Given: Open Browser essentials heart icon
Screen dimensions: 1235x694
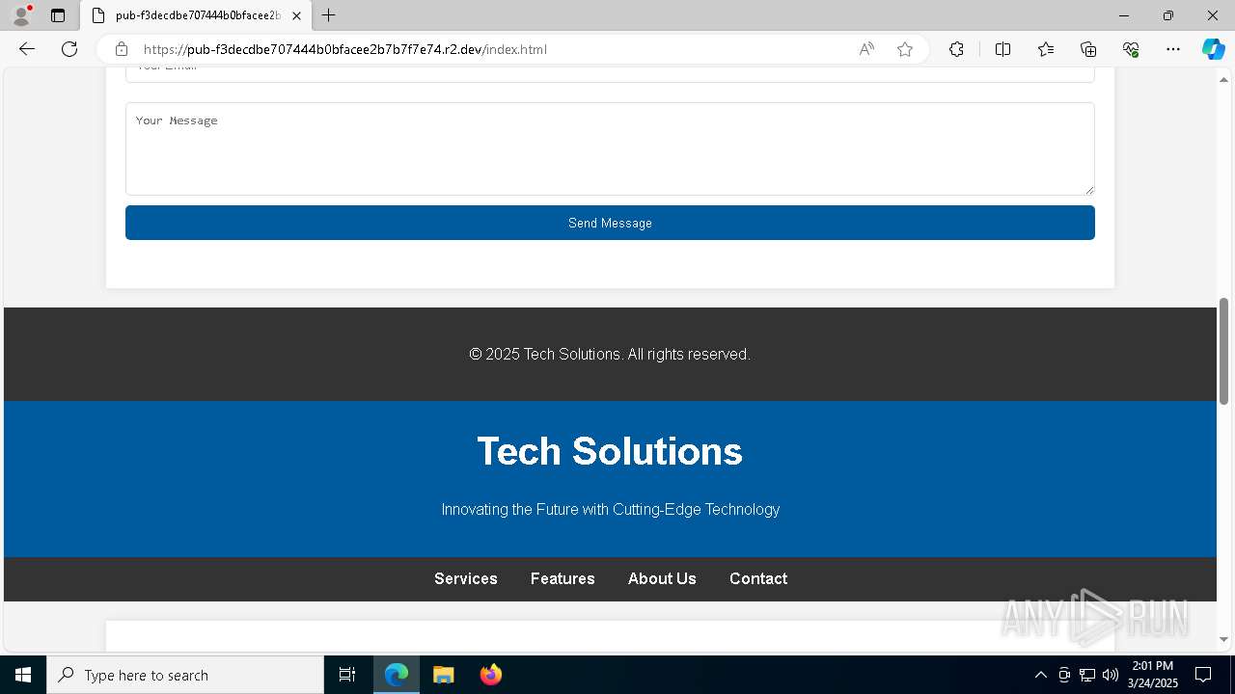Looking at the screenshot, I should (x=1131, y=49).
